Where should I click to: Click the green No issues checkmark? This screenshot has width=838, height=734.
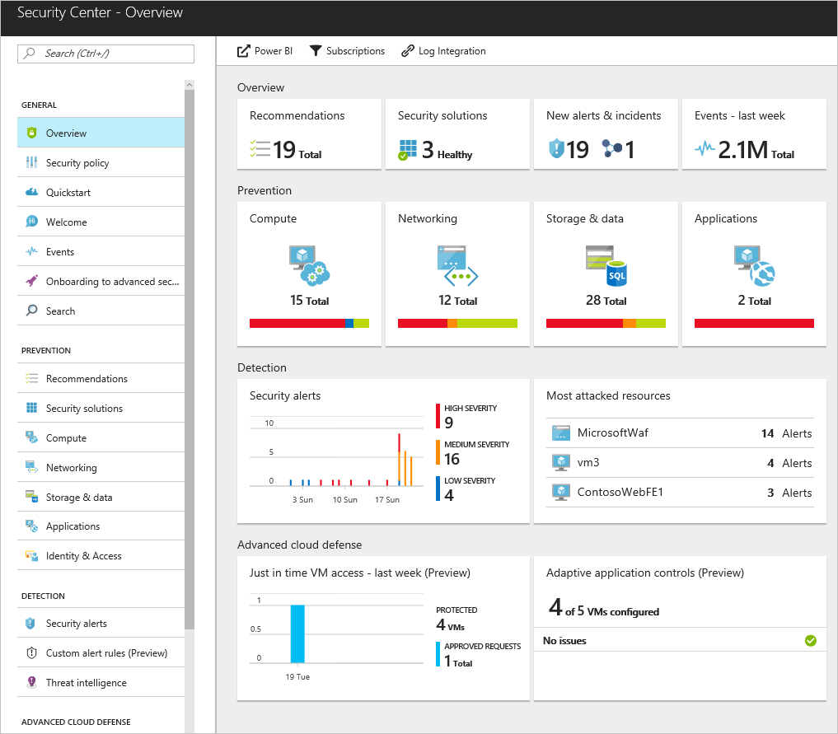click(810, 641)
